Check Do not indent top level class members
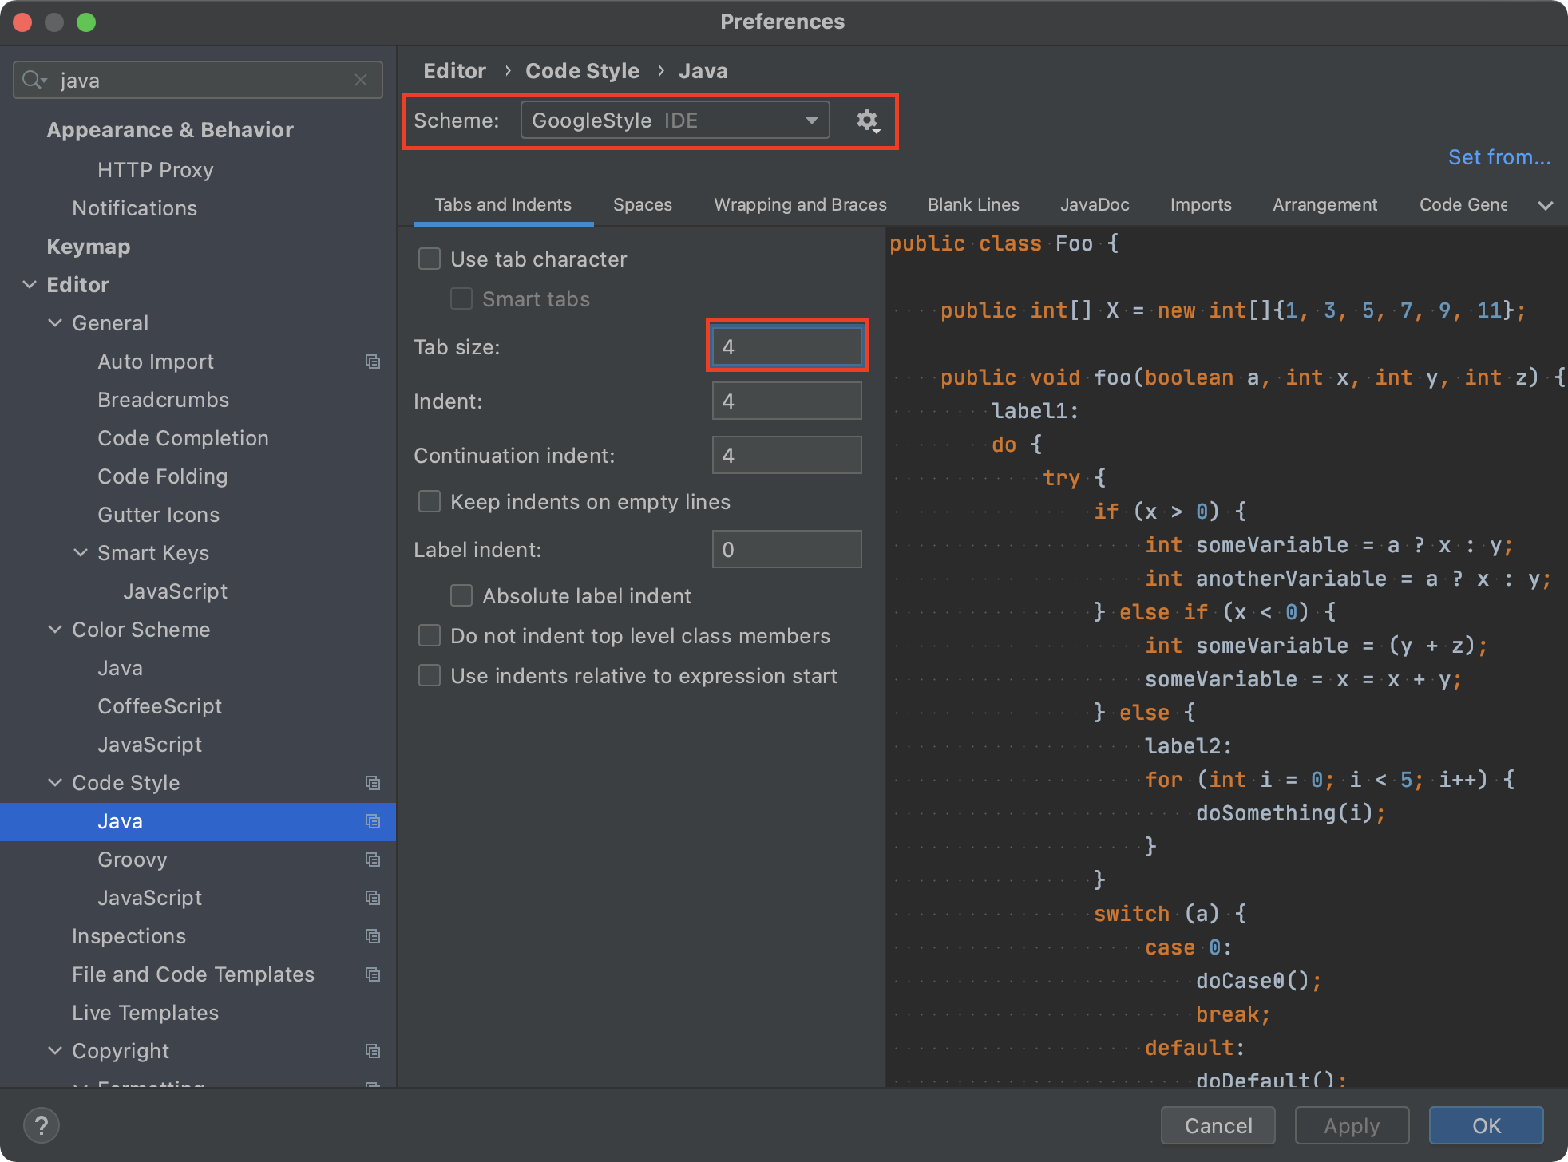1568x1162 pixels. (430, 636)
